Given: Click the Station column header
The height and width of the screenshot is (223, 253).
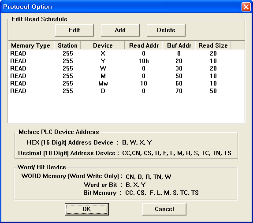Looking at the screenshot, I should (x=67, y=45).
